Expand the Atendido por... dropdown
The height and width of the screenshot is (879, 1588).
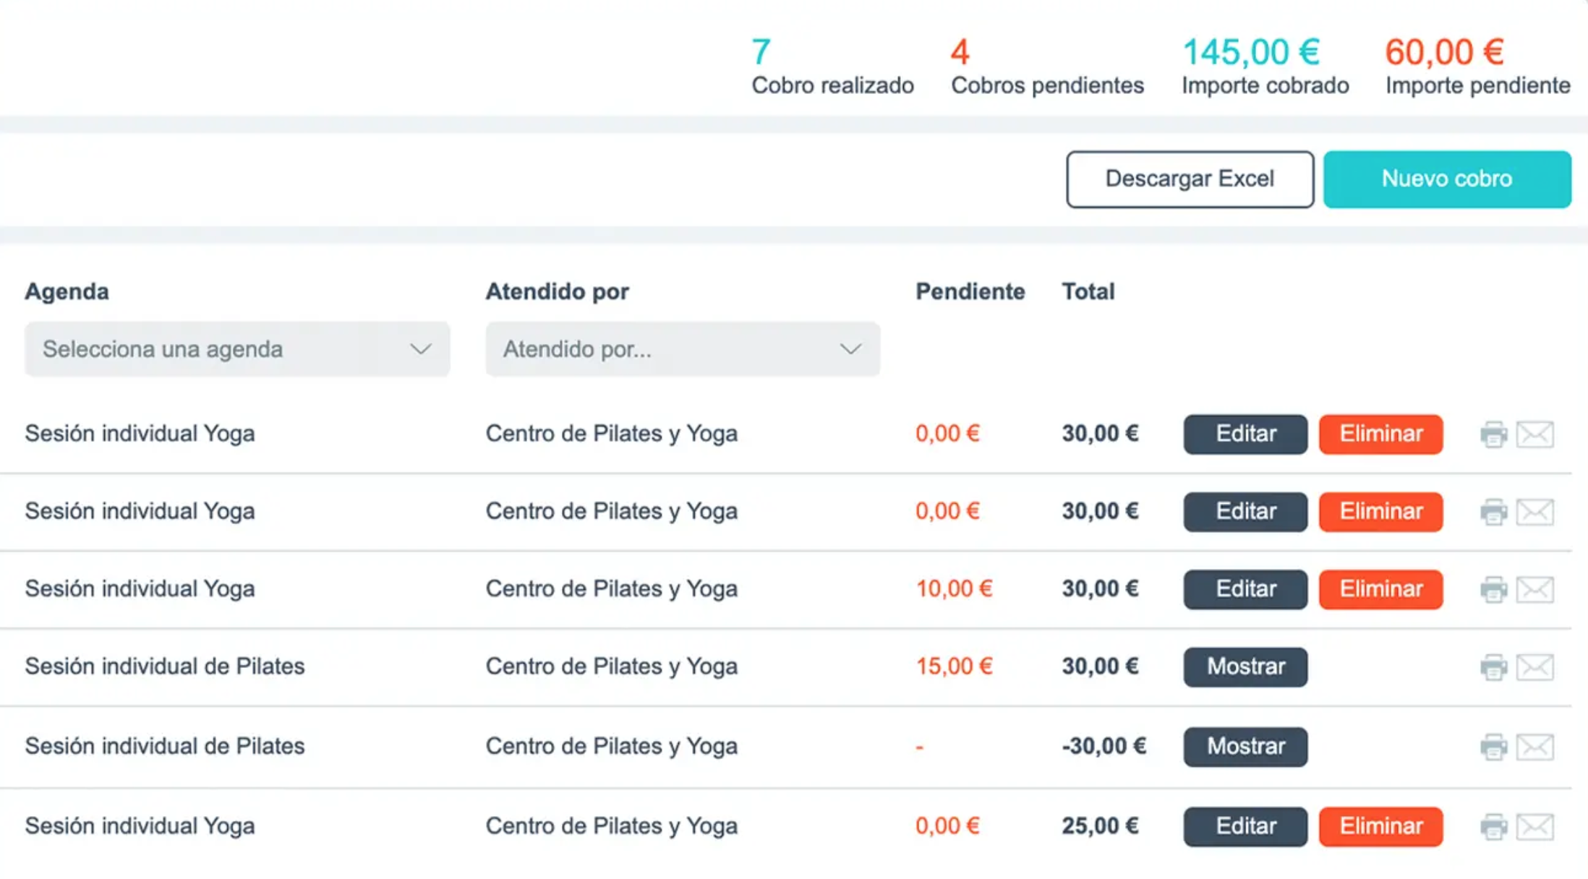[x=683, y=349]
